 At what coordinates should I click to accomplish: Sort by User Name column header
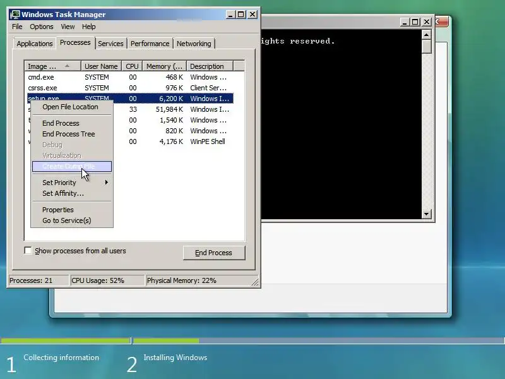point(101,66)
